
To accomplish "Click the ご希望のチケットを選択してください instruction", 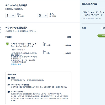I will click(21, 31).
